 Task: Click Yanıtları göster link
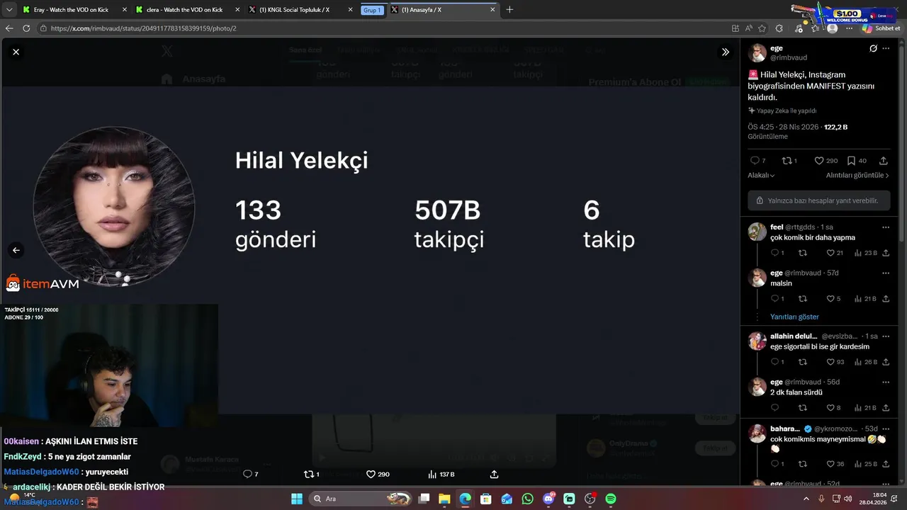[x=794, y=317]
